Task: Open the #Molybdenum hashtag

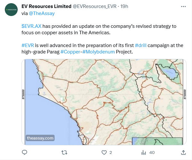Action: 99,52
